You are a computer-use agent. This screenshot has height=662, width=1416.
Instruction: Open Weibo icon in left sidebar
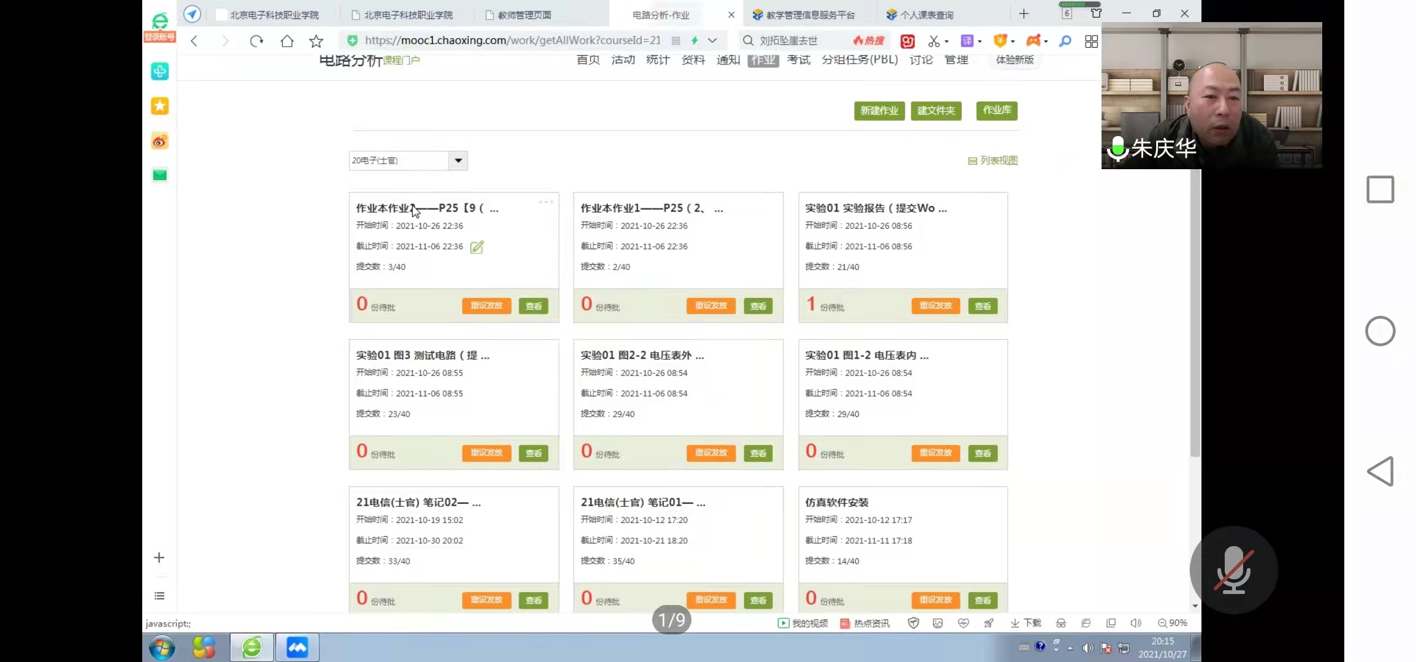click(x=160, y=141)
